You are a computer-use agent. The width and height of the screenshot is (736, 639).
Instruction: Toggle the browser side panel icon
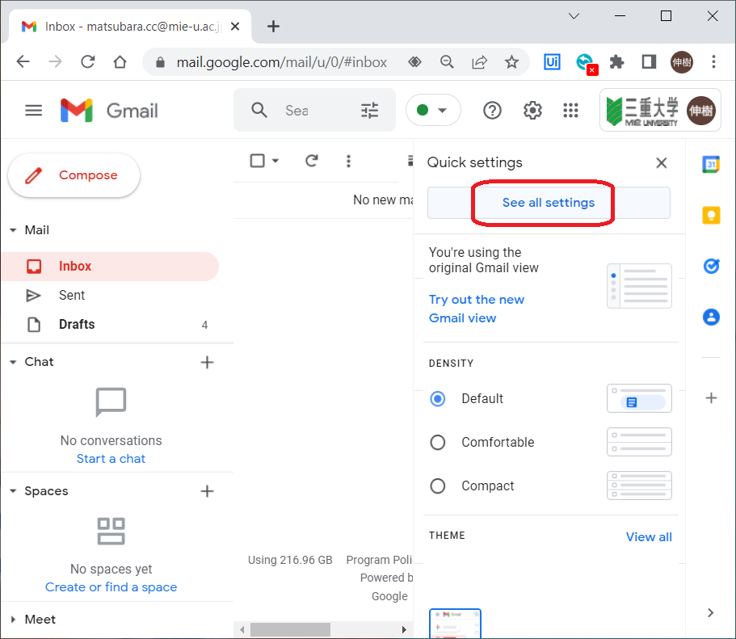(x=649, y=62)
